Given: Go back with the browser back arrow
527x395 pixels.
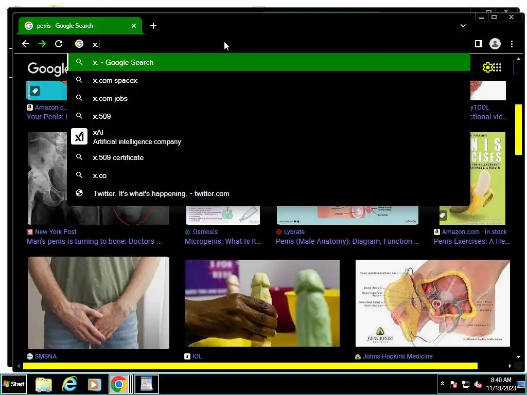Looking at the screenshot, I should [26, 44].
